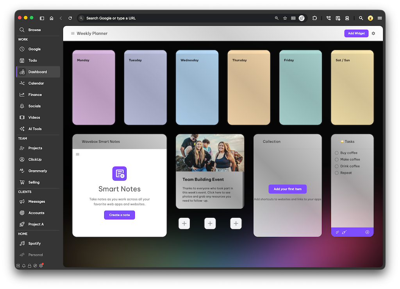
Task: Click the add task plus icon in Tasks widget
Action: point(367,232)
